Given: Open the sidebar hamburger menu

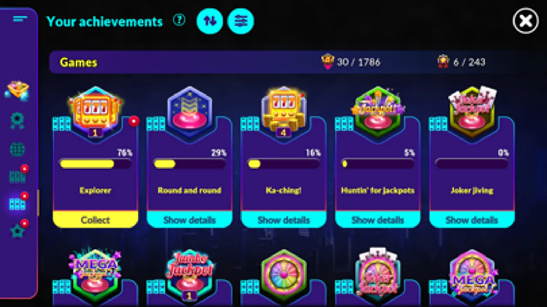Looking at the screenshot, I should tap(20, 19).
